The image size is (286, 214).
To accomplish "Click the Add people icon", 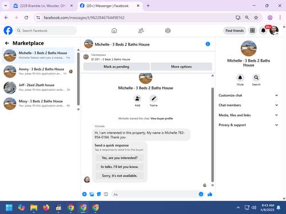I will tap(137, 99).
